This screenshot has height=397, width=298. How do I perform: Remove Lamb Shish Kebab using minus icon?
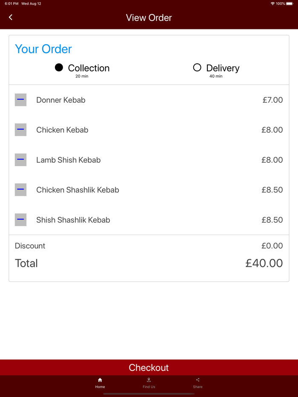tap(20, 160)
